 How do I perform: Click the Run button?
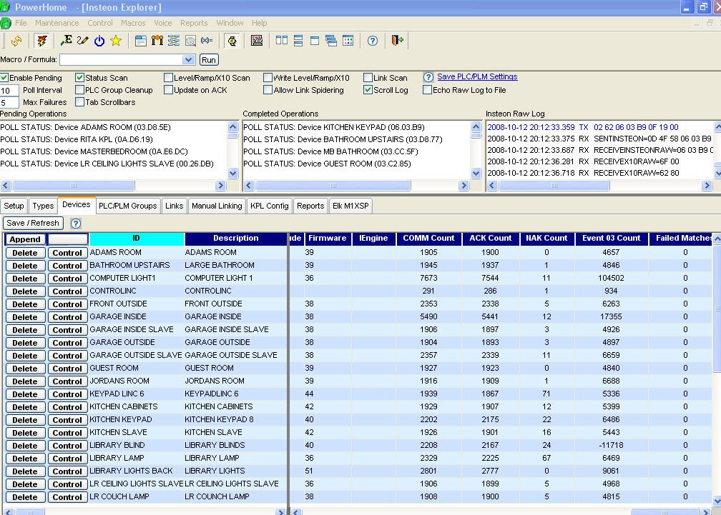[x=209, y=60]
